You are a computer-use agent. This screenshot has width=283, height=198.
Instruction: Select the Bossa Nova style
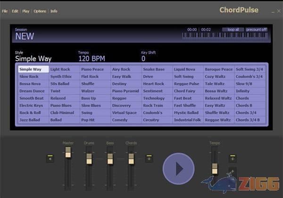point(29,84)
